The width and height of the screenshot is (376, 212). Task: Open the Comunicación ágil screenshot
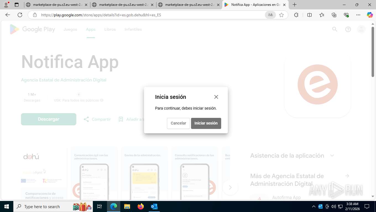[94, 173]
